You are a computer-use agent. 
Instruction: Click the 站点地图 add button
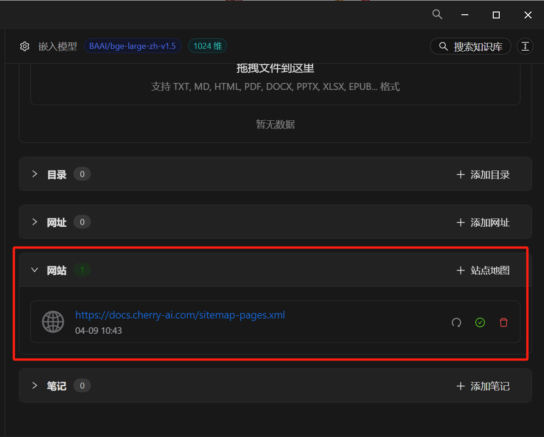pyautogui.click(x=483, y=271)
